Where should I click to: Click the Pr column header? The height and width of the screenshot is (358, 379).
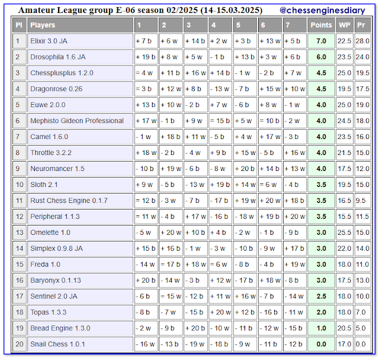click(362, 25)
